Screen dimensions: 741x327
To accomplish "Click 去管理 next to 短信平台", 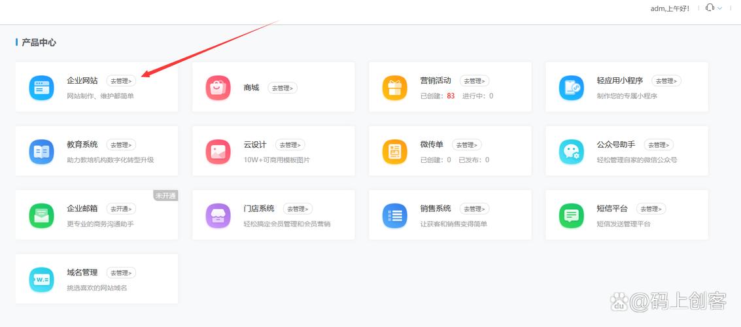I will (x=651, y=209).
